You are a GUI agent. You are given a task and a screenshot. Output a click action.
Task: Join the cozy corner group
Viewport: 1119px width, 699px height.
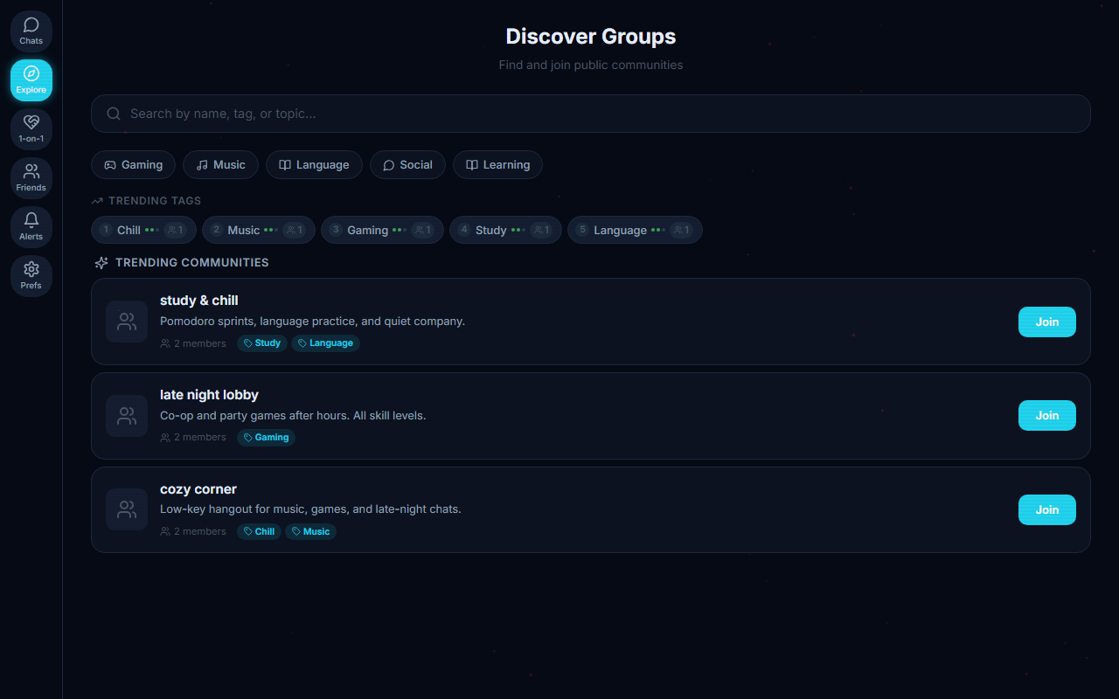1047,509
